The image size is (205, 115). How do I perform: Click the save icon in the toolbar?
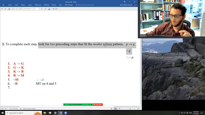click(9, 9)
